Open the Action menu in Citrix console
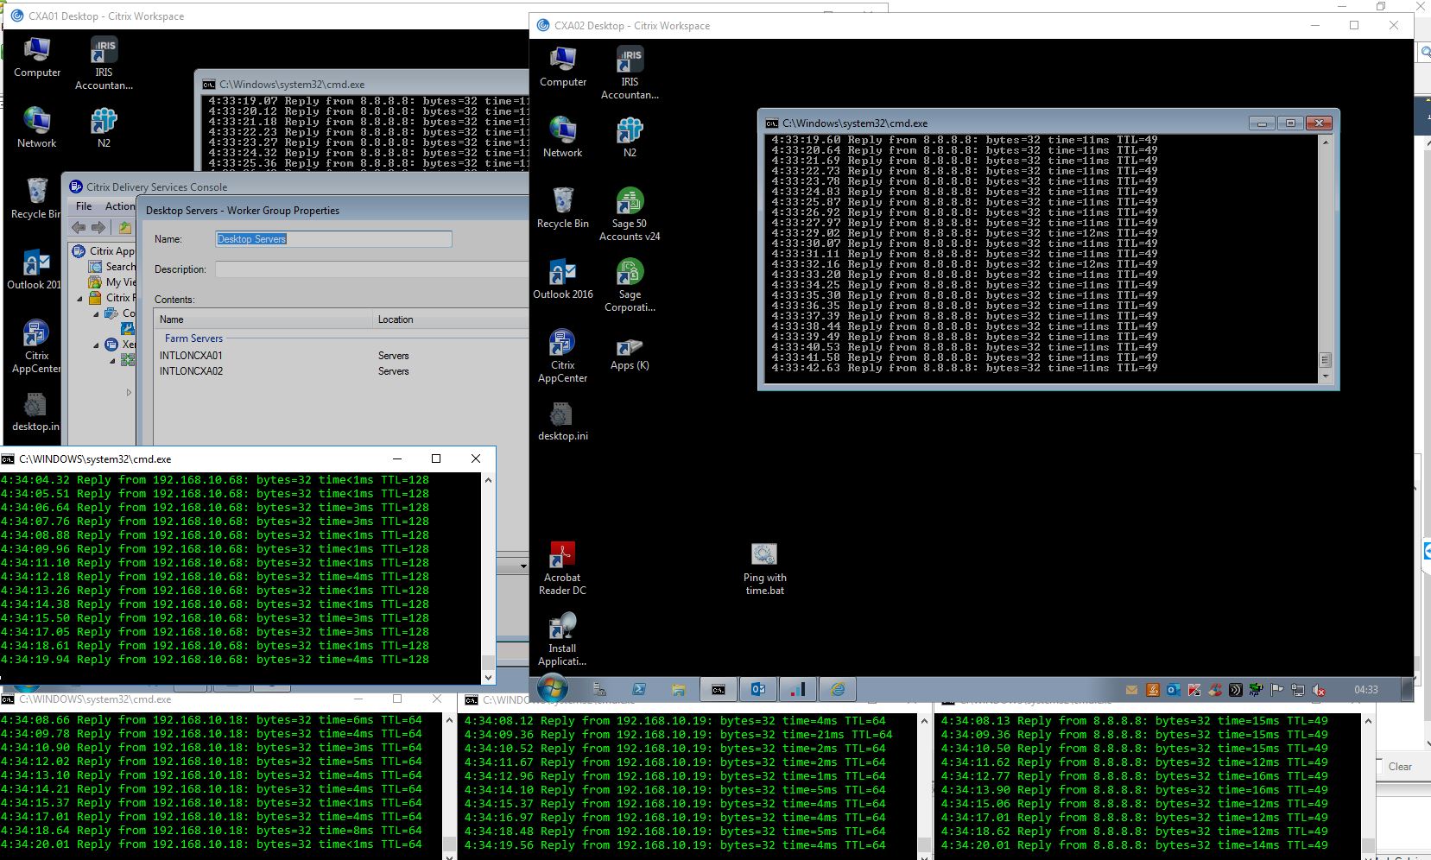The height and width of the screenshot is (860, 1431). click(x=120, y=206)
